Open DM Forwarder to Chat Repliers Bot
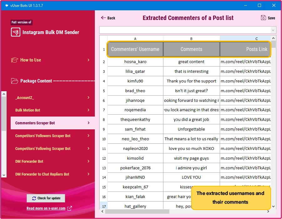This screenshot has width=282, height=219. (53, 174)
